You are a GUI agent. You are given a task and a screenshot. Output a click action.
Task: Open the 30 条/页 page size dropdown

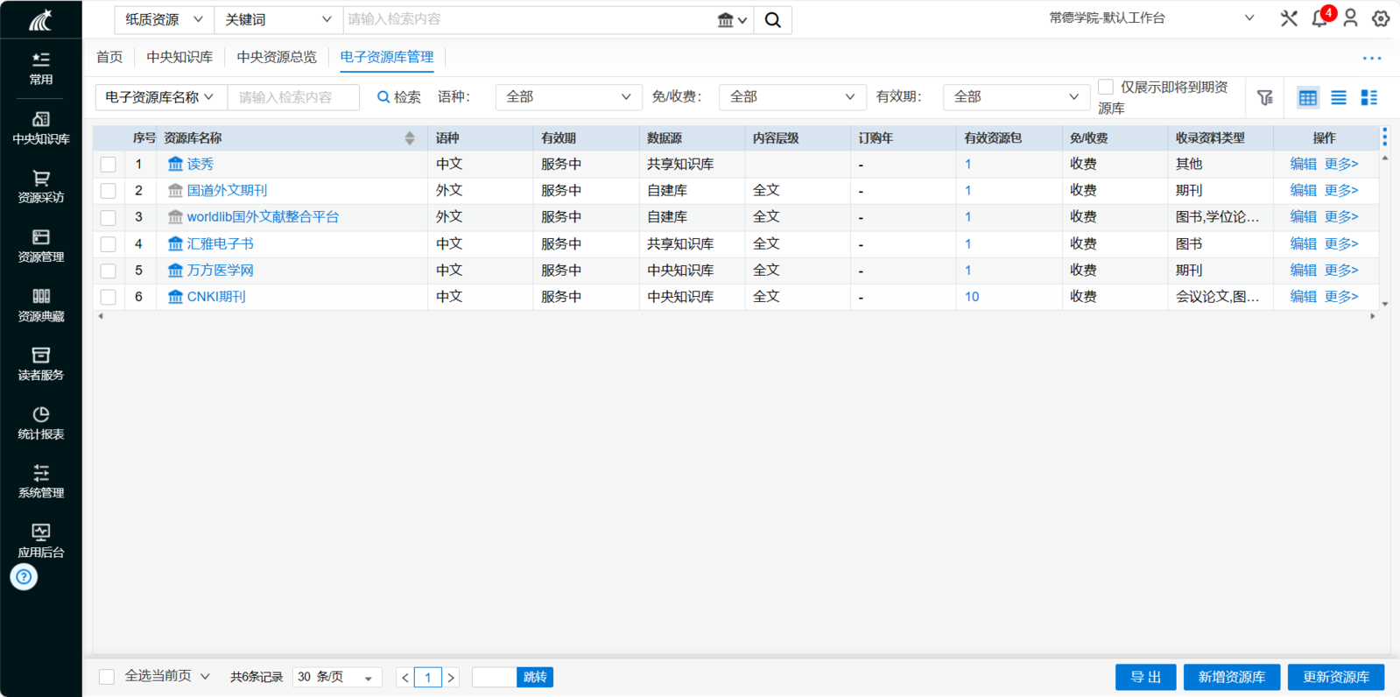(336, 677)
